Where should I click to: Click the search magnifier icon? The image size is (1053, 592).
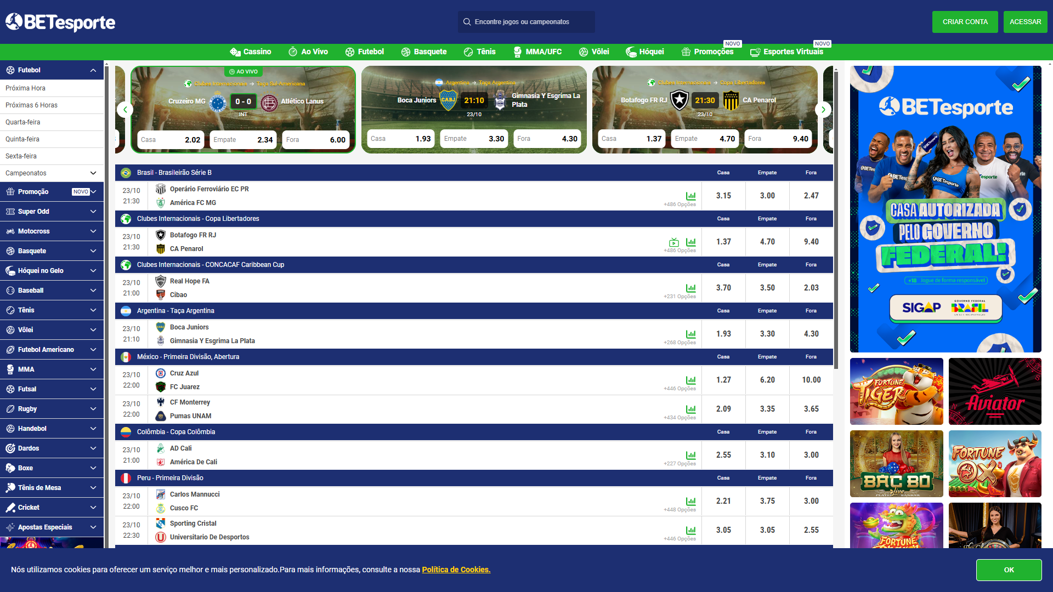click(x=467, y=22)
